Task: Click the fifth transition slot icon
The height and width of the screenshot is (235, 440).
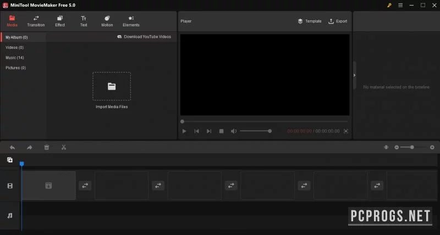Action: pyautogui.click(x=377, y=186)
